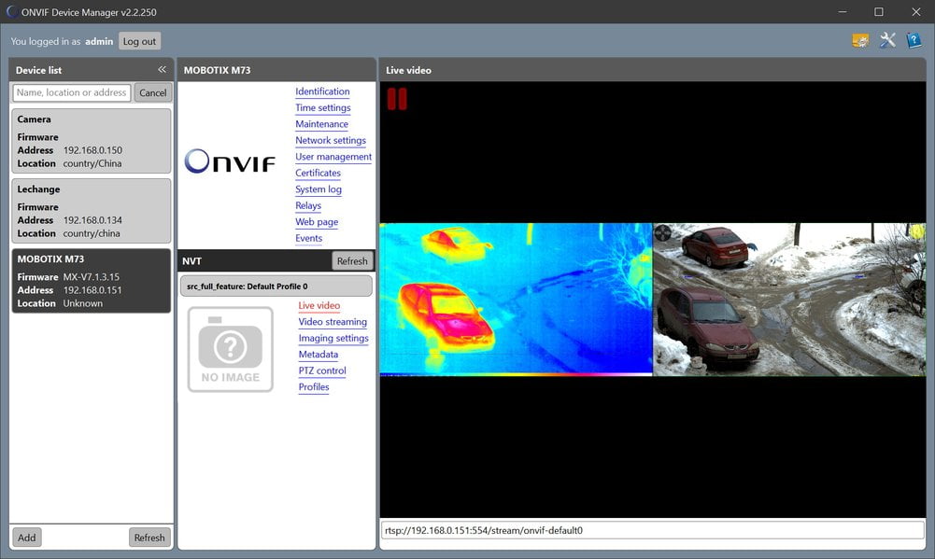Open the yellow background tasks icon
The image size is (935, 559).
(860, 40)
